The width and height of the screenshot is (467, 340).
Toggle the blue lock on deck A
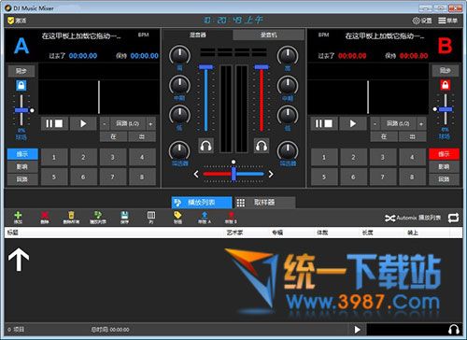(21, 85)
